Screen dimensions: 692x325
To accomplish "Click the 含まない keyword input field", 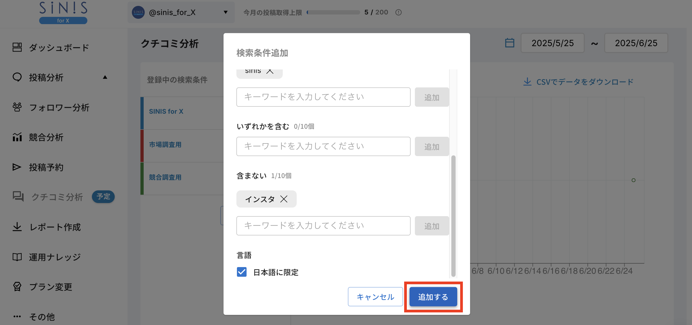I will 323,226.
